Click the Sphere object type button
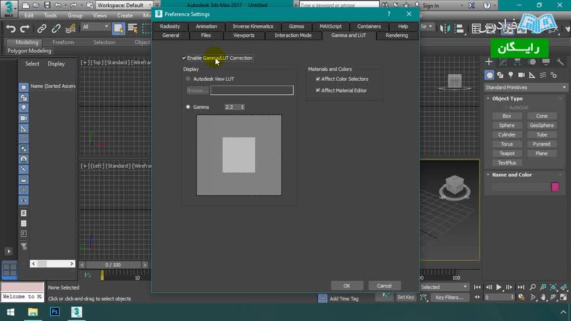Screen dimensions: 571x321 [507, 125]
